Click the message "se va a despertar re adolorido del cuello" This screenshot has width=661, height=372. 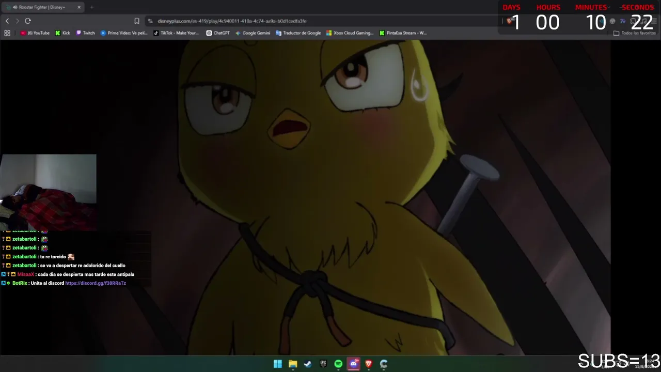click(x=83, y=266)
